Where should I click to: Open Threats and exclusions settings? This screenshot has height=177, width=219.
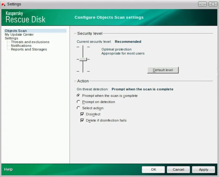click(x=30, y=42)
